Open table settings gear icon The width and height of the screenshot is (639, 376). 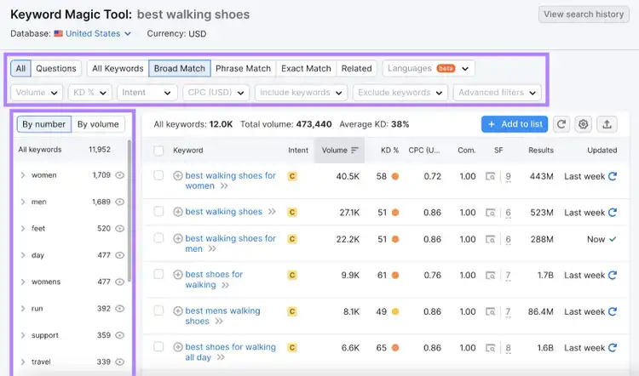(x=583, y=124)
